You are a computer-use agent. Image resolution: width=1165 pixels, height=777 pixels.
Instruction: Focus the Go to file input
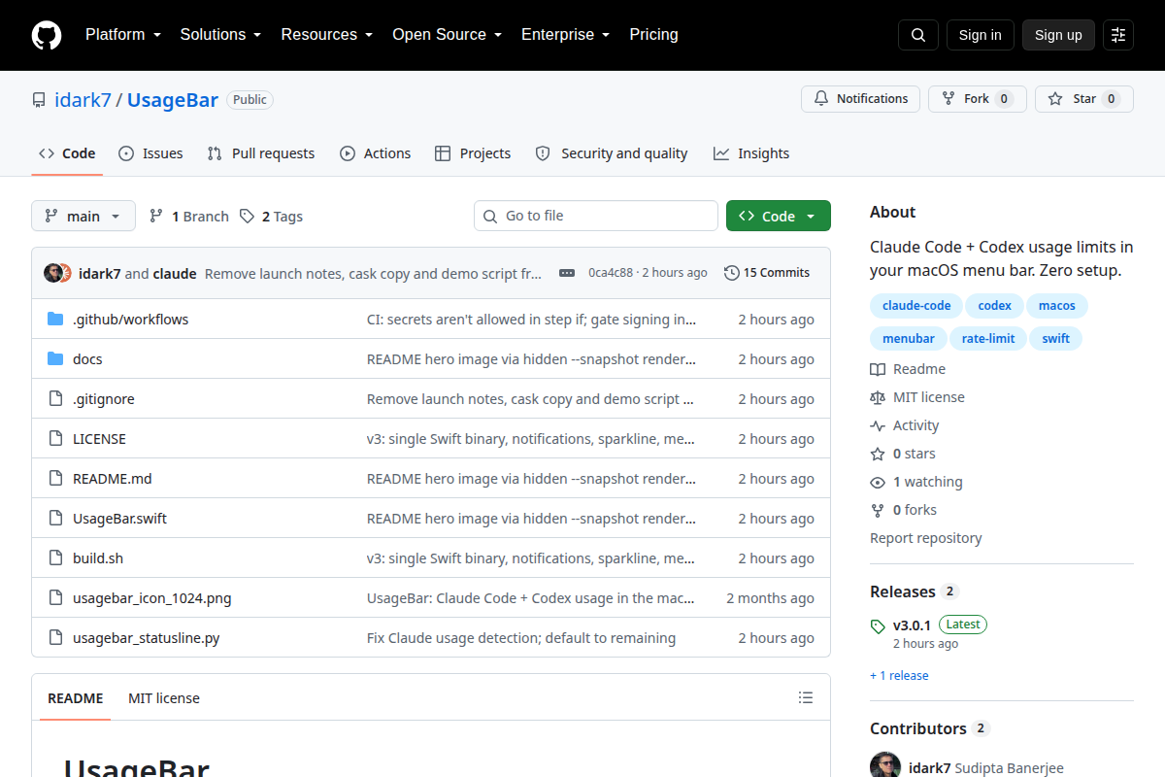596,216
